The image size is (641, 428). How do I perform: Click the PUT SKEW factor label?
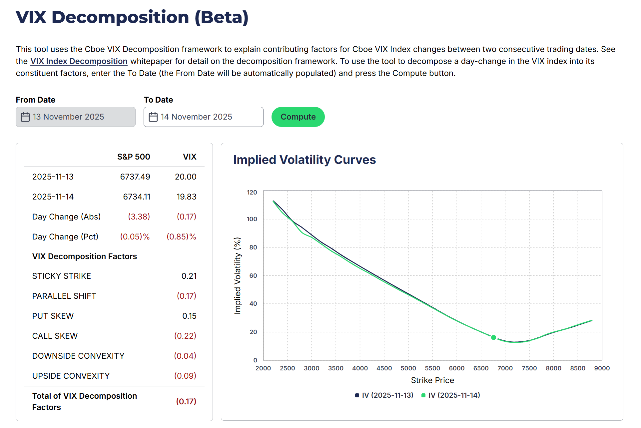click(x=53, y=316)
